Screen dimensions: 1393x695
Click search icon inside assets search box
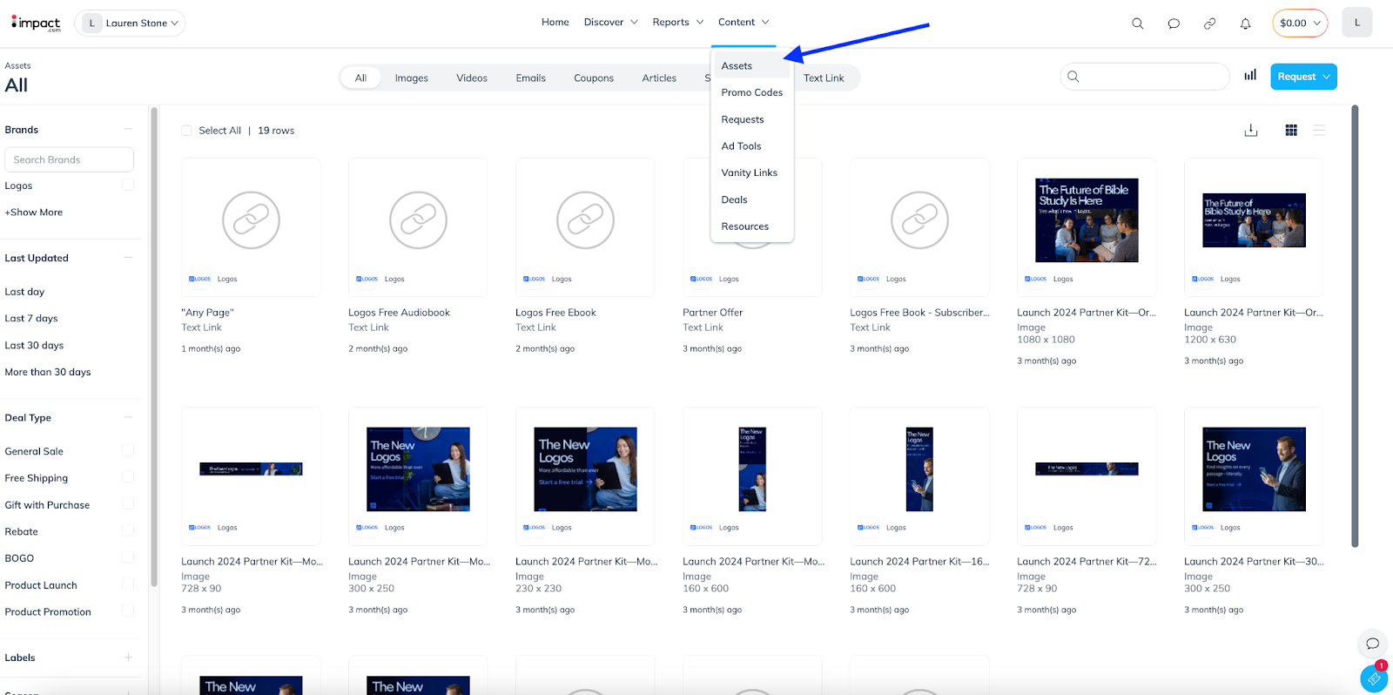click(1073, 77)
